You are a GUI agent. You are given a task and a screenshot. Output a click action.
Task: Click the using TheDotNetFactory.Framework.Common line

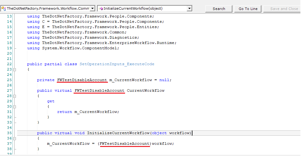[x=77, y=32]
